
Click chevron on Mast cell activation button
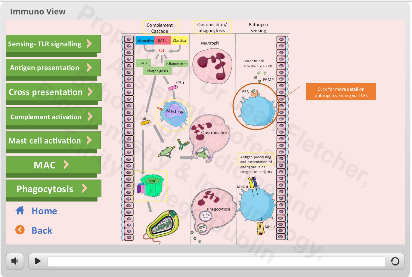[x=89, y=140]
